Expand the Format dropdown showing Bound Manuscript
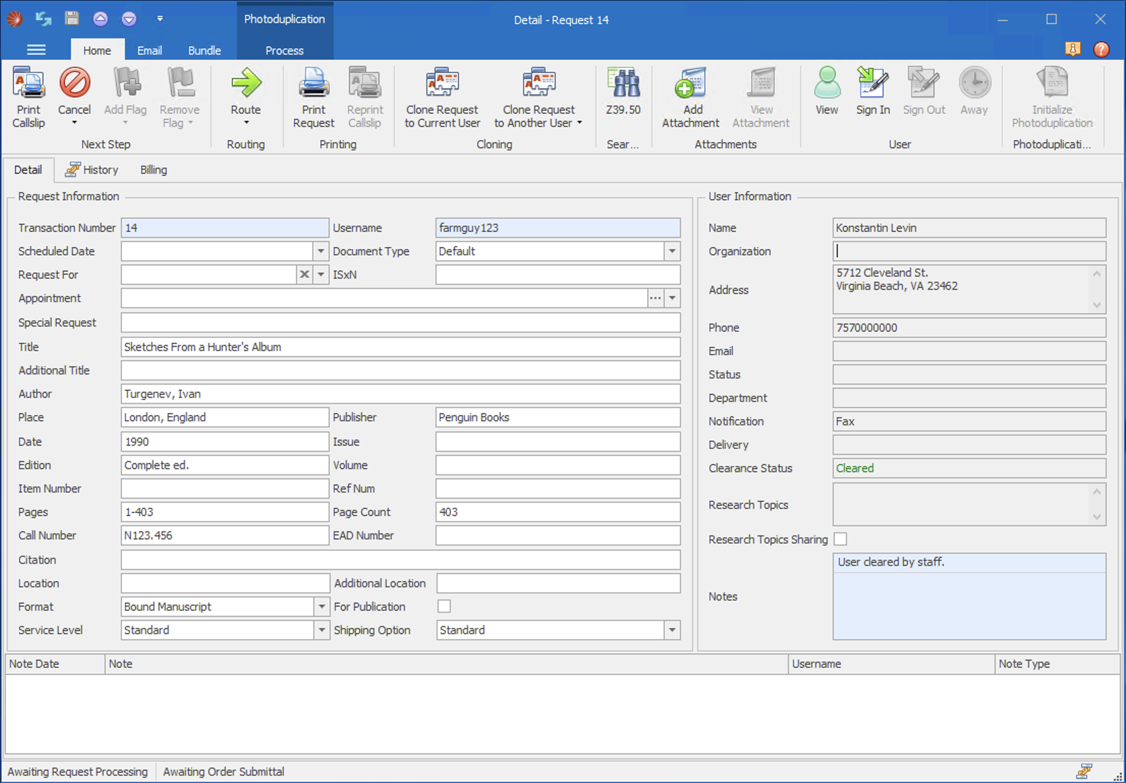 [x=322, y=606]
